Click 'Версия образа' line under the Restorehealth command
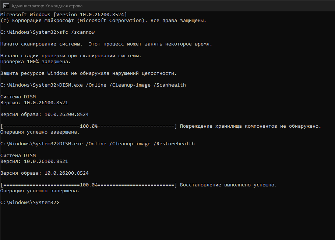The width and height of the screenshot is (335, 240). [x=45, y=173]
